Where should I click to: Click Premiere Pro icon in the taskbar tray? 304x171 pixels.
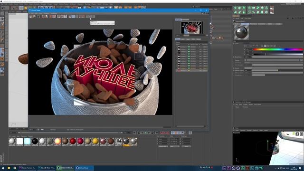[229, 168]
